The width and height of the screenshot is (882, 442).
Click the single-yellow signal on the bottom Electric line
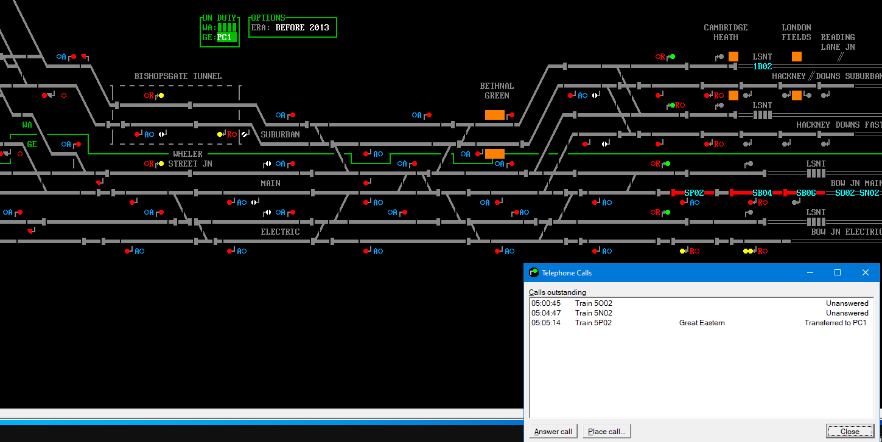682,251
